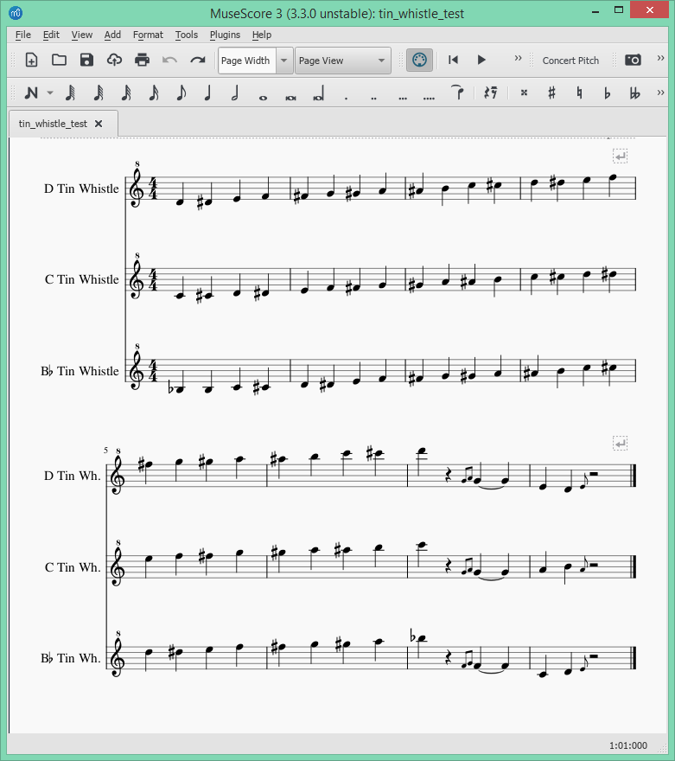
Task: Save the score with floppy icon
Action: [86, 61]
